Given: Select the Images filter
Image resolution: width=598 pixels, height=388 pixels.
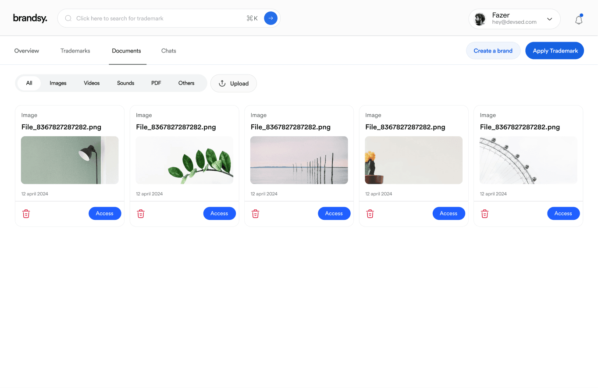Looking at the screenshot, I should click(x=58, y=83).
